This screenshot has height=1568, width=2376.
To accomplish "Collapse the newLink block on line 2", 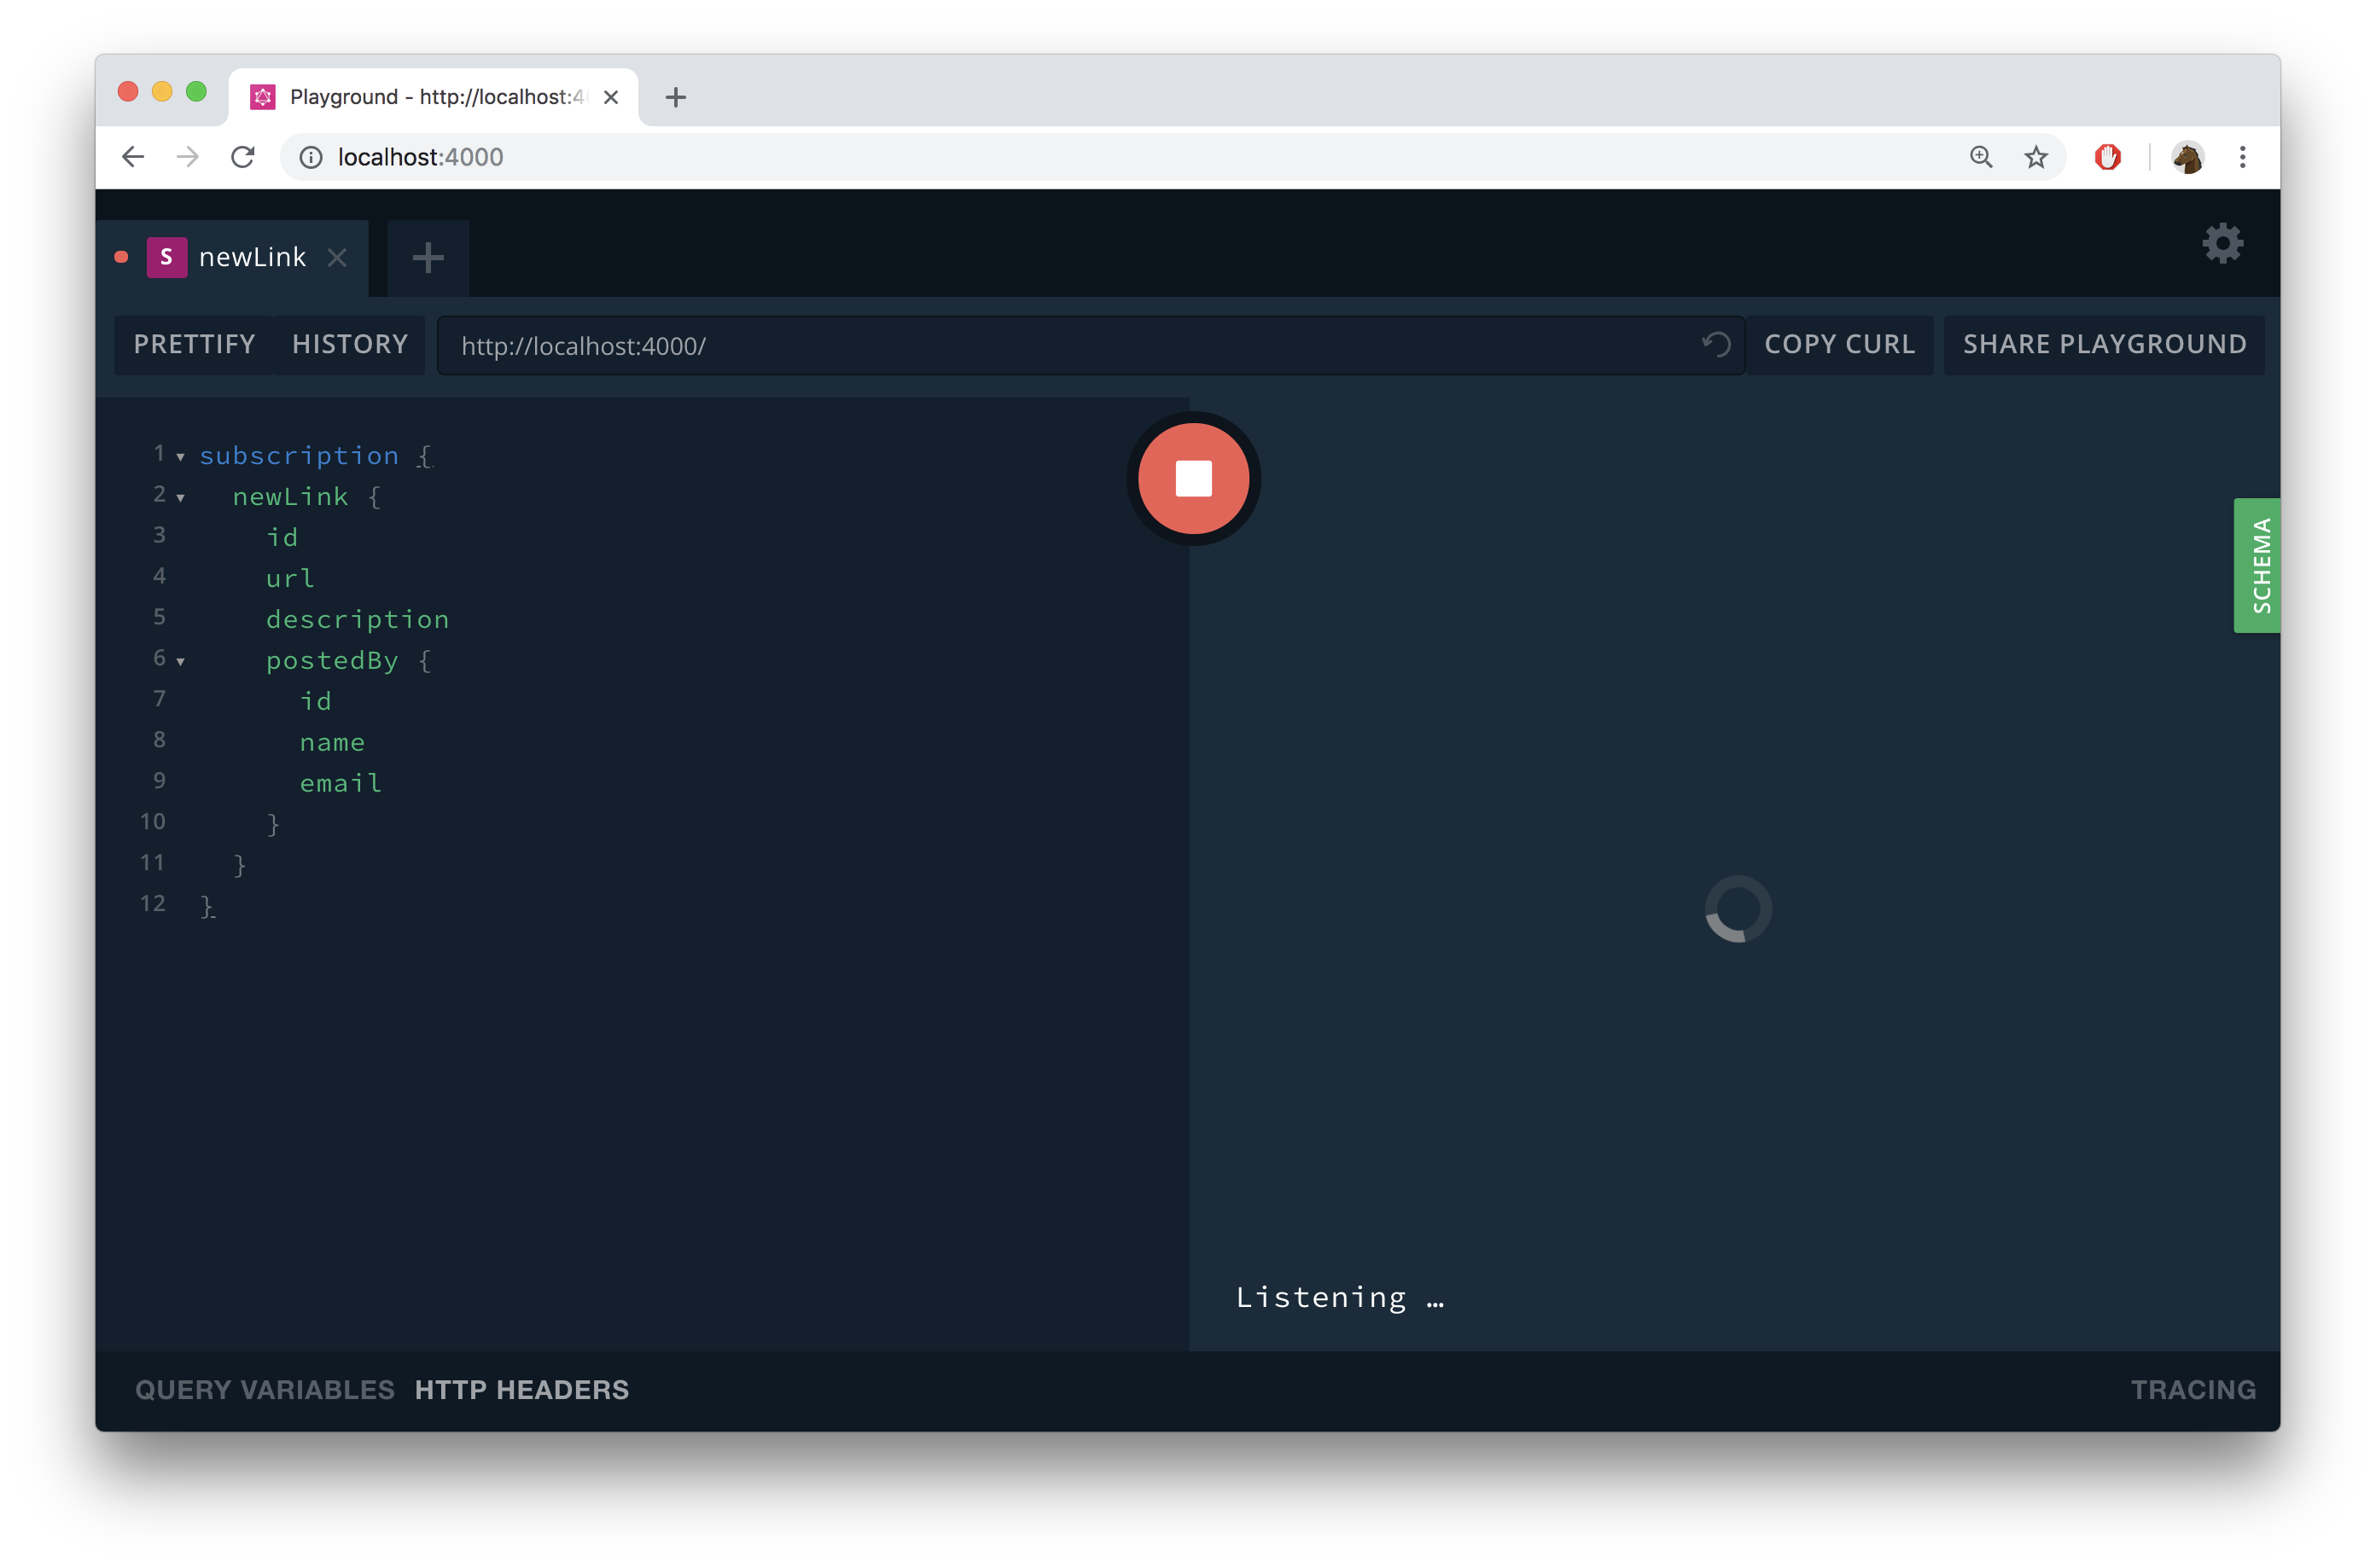I will (x=181, y=498).
